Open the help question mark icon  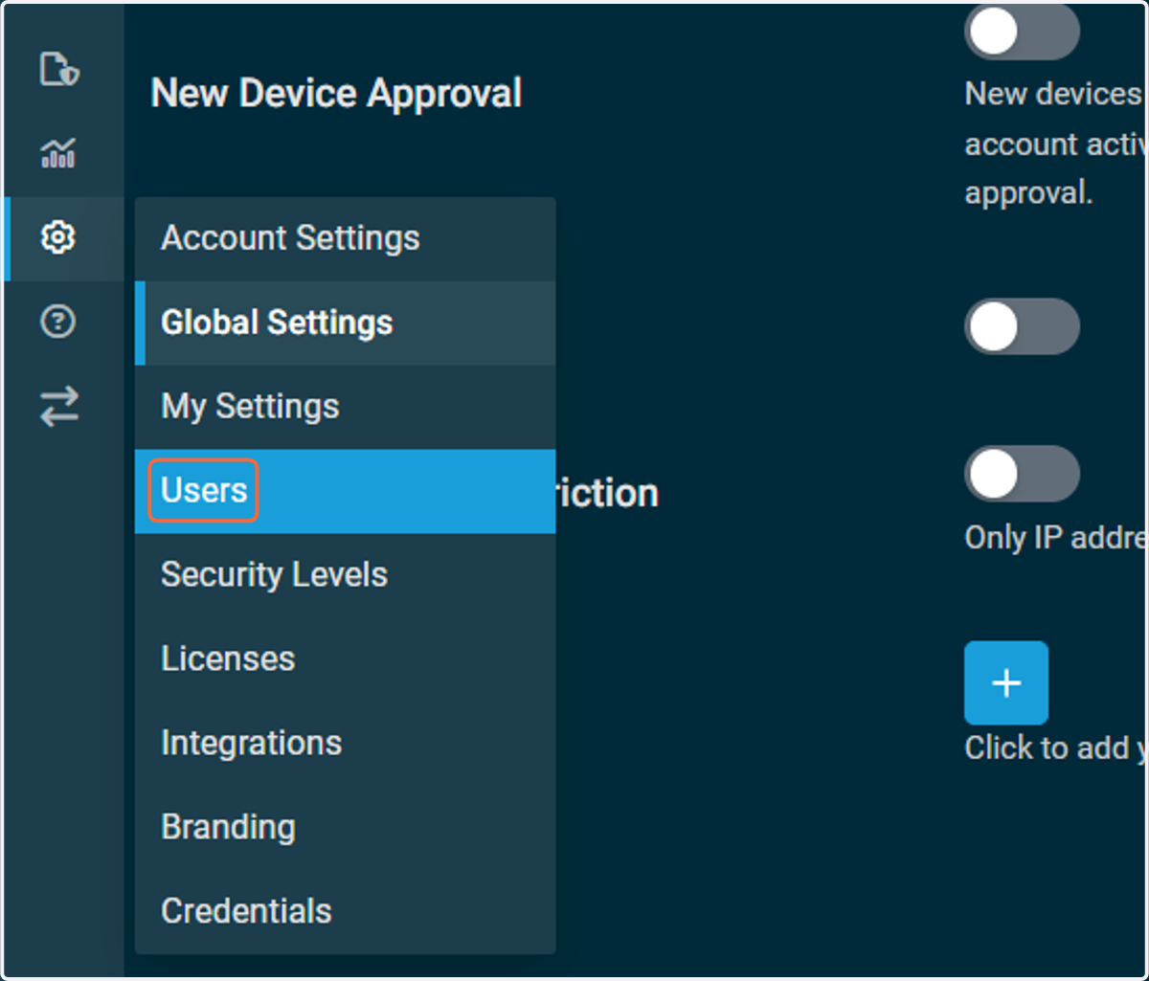[58, 322]
